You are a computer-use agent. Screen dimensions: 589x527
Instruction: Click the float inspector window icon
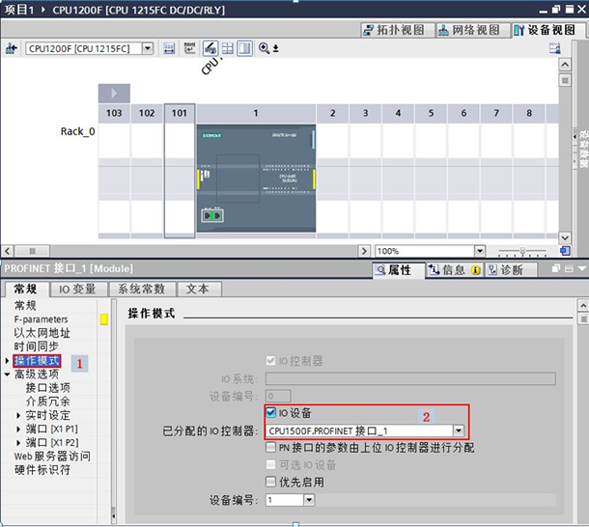[x=556, y=268]
